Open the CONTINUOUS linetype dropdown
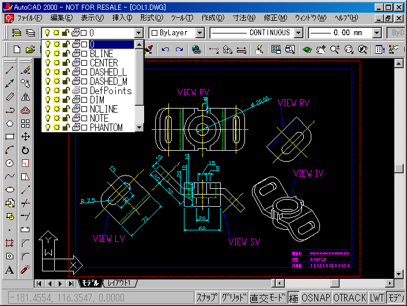 click(299, 33)
